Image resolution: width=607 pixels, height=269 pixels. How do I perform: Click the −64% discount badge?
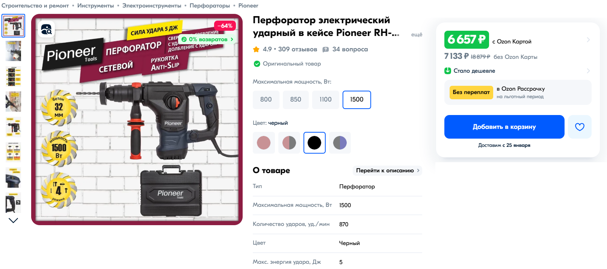[x=225, y=26]
